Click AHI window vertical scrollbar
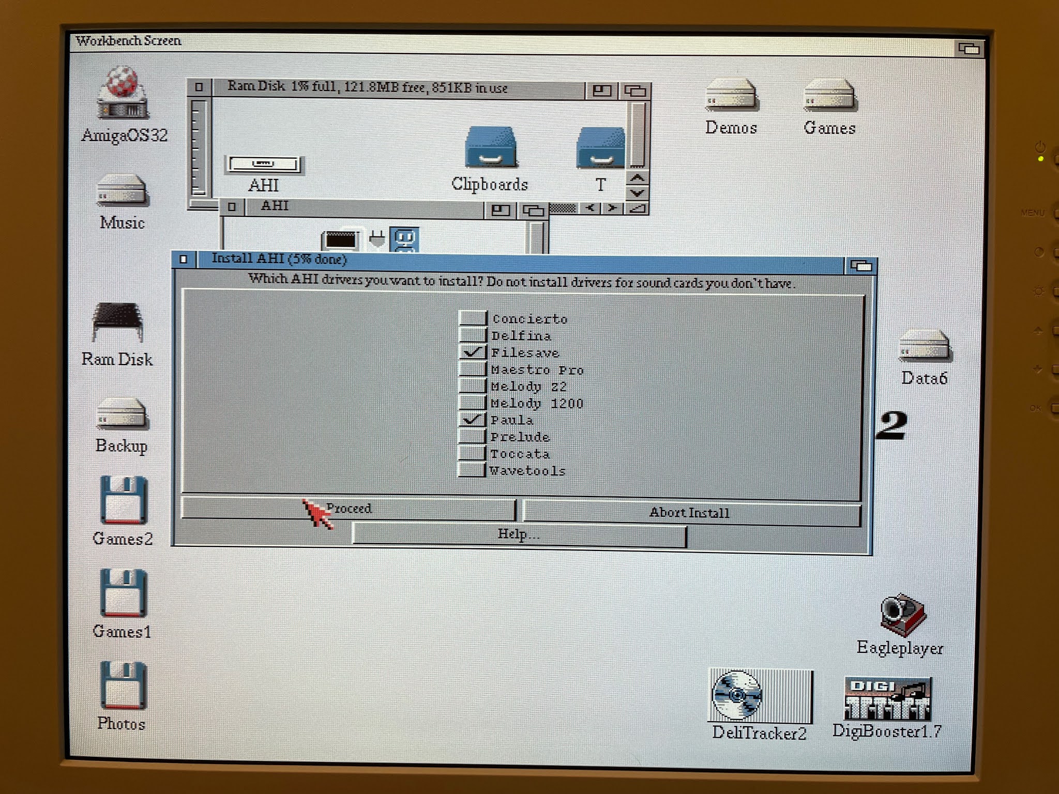Image resolution: width=1059 pixels, height=794 pixels. 537,238
